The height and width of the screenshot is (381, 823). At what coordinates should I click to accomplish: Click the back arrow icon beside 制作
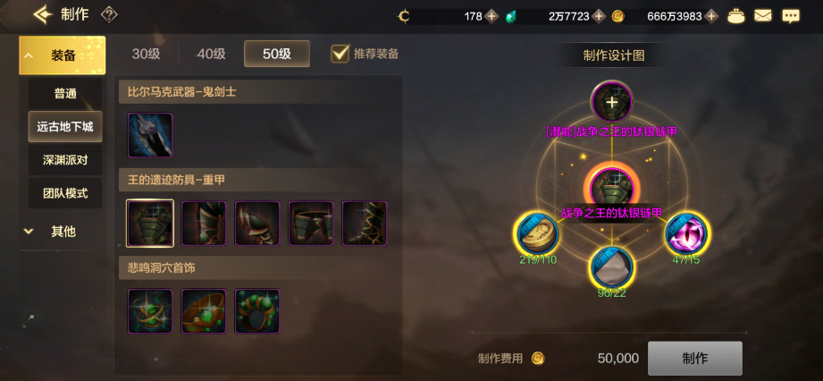43,14
